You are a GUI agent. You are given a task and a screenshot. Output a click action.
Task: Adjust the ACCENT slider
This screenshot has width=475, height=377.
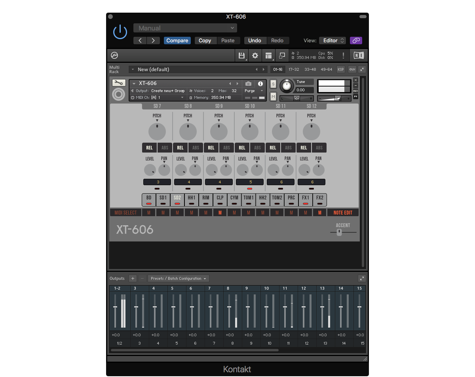point(339,232)
